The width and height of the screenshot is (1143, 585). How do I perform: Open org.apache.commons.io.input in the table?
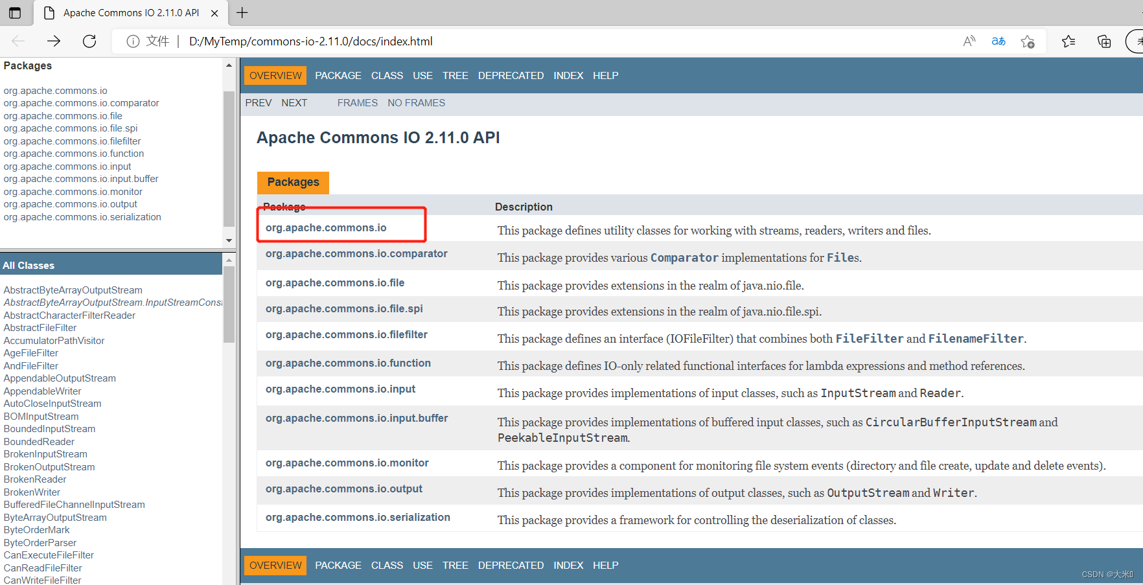click(340, 389)
